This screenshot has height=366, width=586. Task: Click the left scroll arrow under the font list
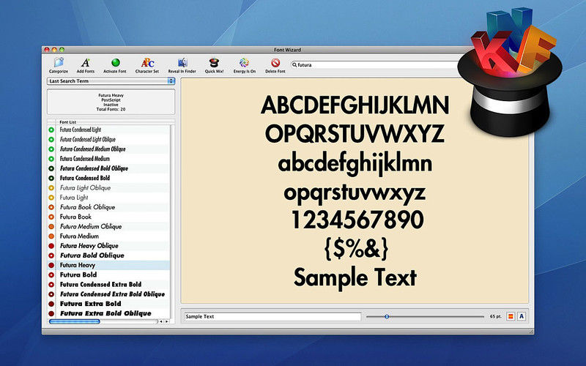pyautogui.click(x=161, y=321)
